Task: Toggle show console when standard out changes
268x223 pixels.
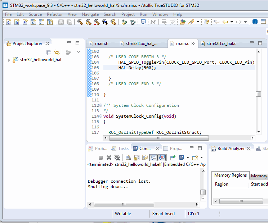Action: pos(153,158)
